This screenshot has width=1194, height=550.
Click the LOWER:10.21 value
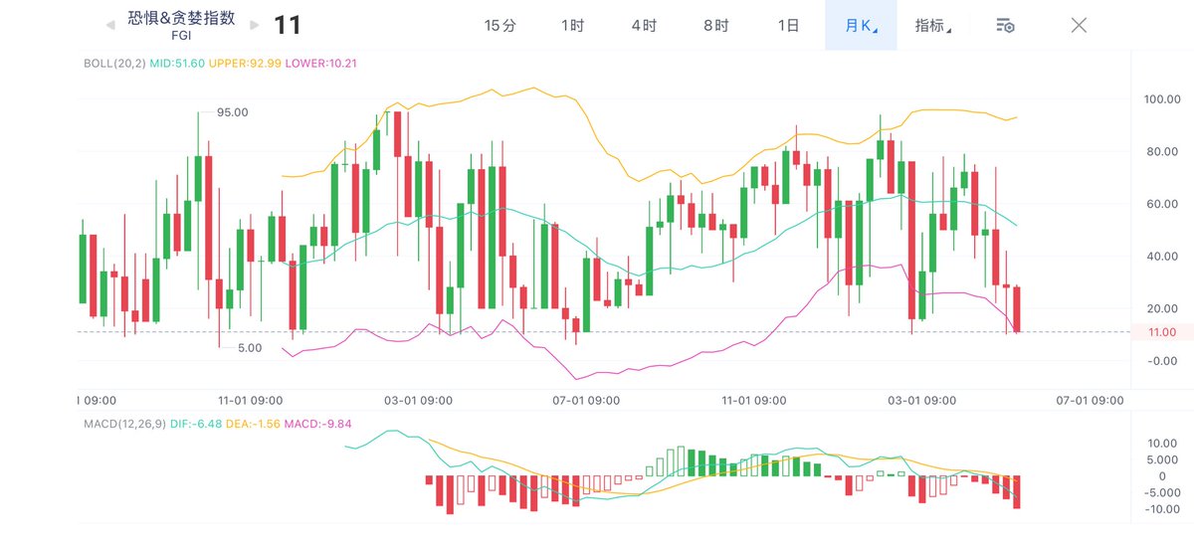(x=320, y=63)
